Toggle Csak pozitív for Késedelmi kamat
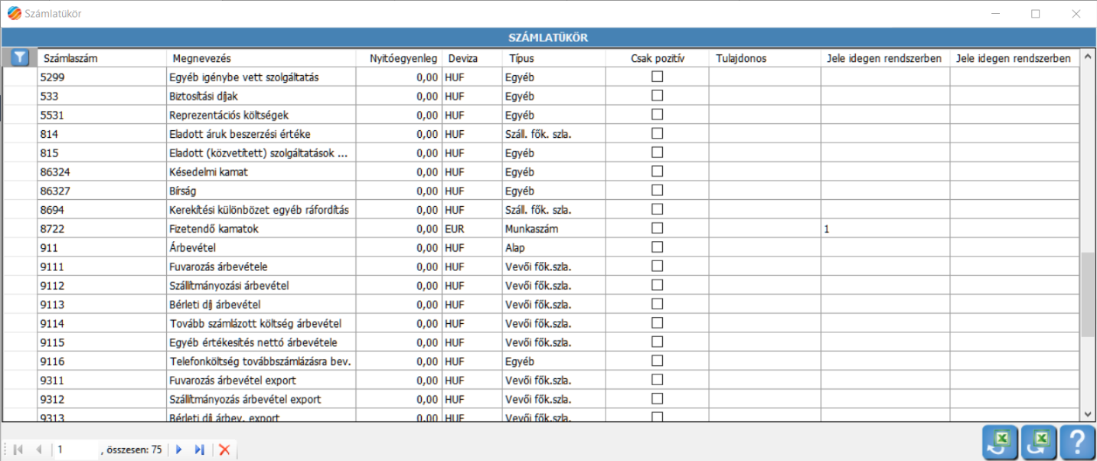1097x461 pixels. pos(657,172)
